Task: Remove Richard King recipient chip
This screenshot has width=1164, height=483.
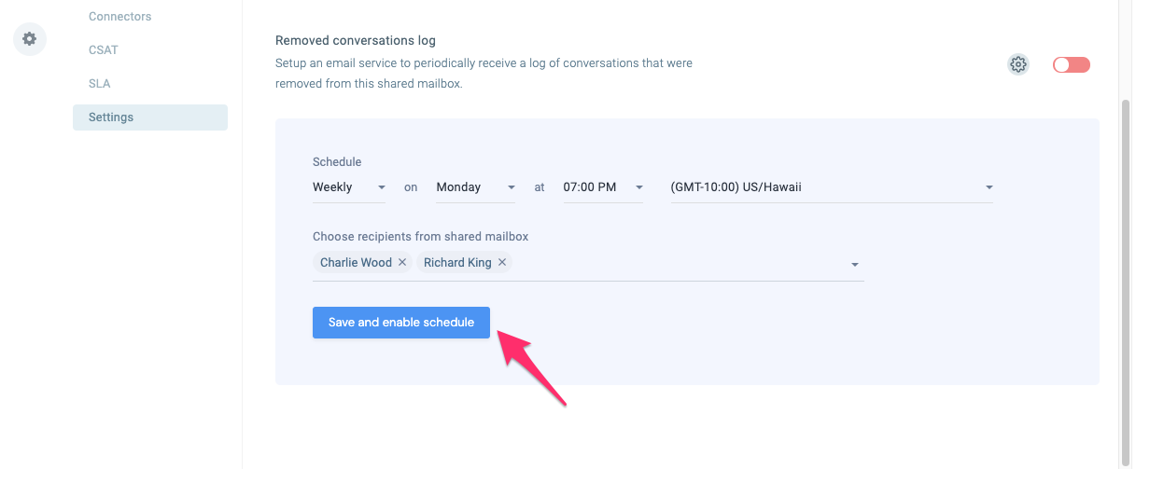Action: 502,263
